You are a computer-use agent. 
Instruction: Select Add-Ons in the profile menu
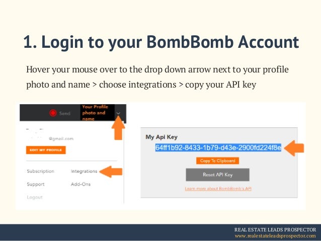(x=81, y=184)
